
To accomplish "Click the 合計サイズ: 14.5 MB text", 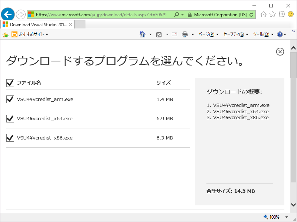I will pos(231,191).
